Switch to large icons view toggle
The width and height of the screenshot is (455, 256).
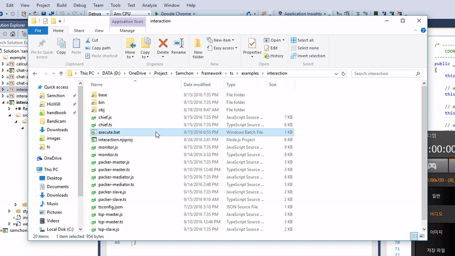click(421, 236)
